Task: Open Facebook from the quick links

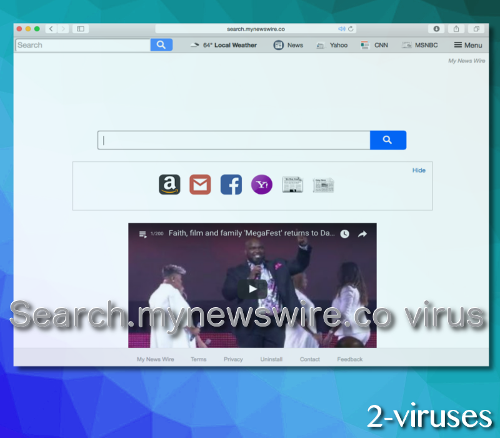Action: (231, 185)
